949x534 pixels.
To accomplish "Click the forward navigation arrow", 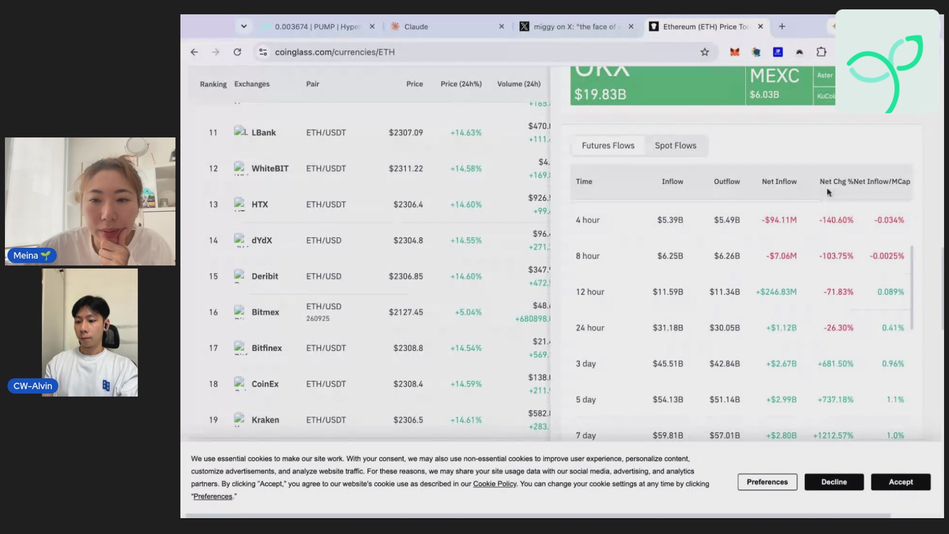I will (216, 52).
